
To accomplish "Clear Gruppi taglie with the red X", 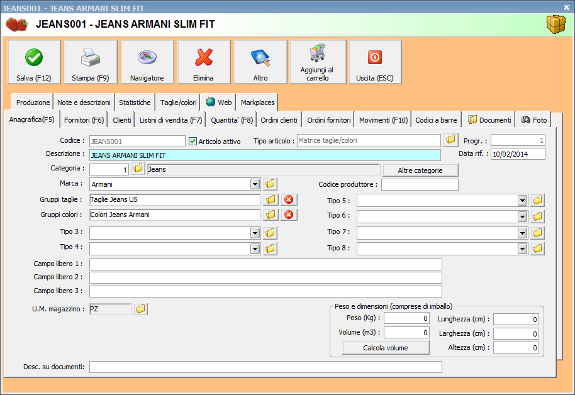I will [x=289, y=199].
